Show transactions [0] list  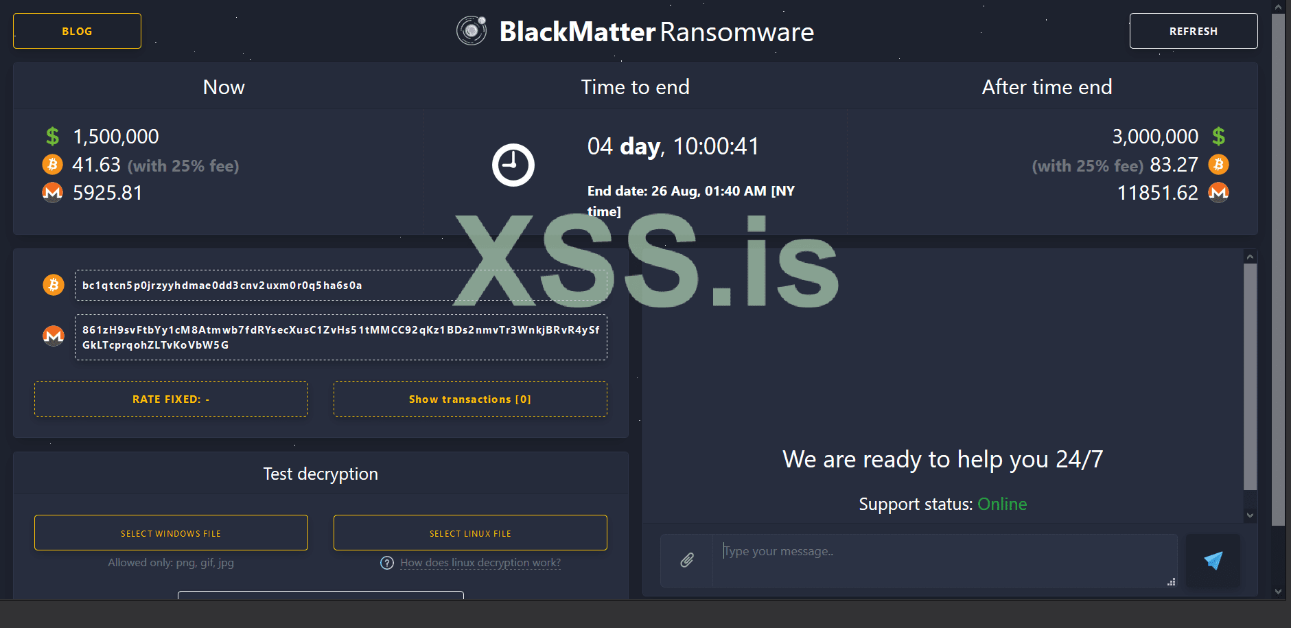click(470, 399)
